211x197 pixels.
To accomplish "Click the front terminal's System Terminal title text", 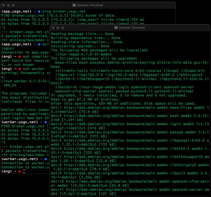I will [132, 28].
